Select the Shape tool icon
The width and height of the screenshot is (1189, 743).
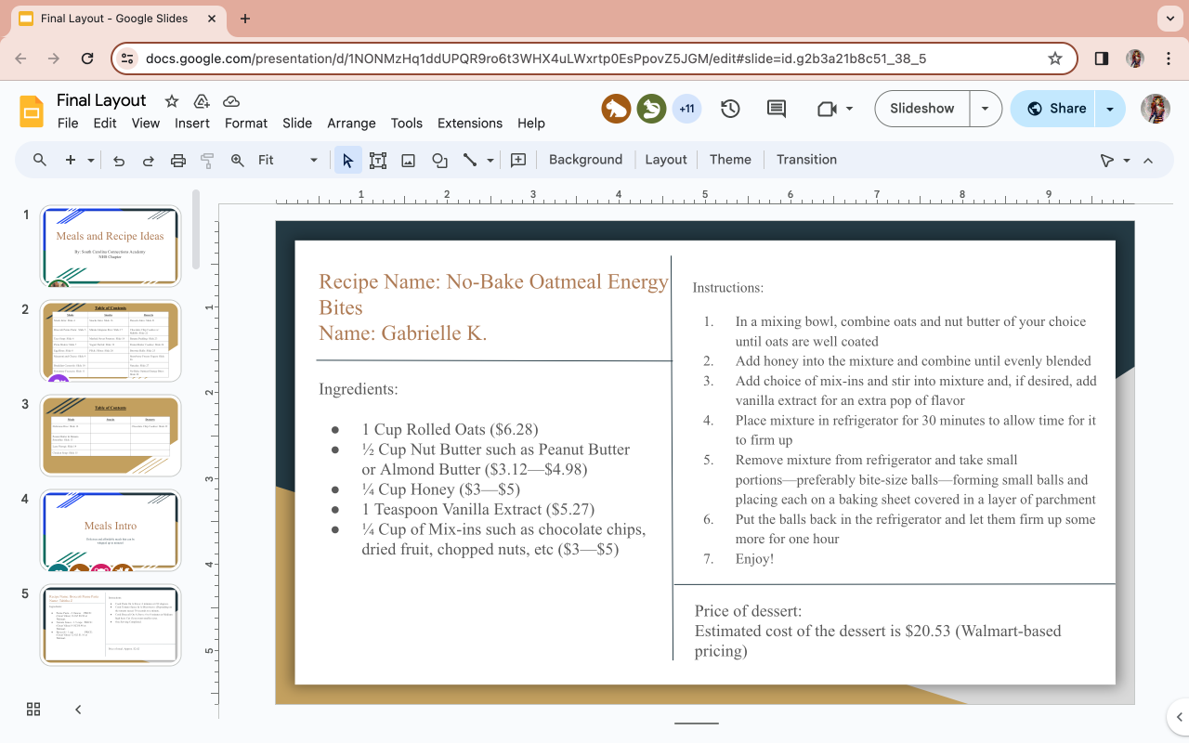pos(439,160)
